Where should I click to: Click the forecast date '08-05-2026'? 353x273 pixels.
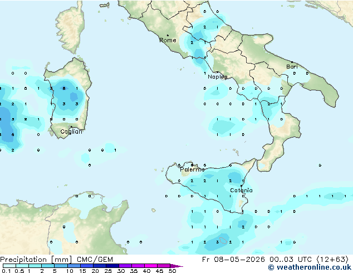(239, 260)
